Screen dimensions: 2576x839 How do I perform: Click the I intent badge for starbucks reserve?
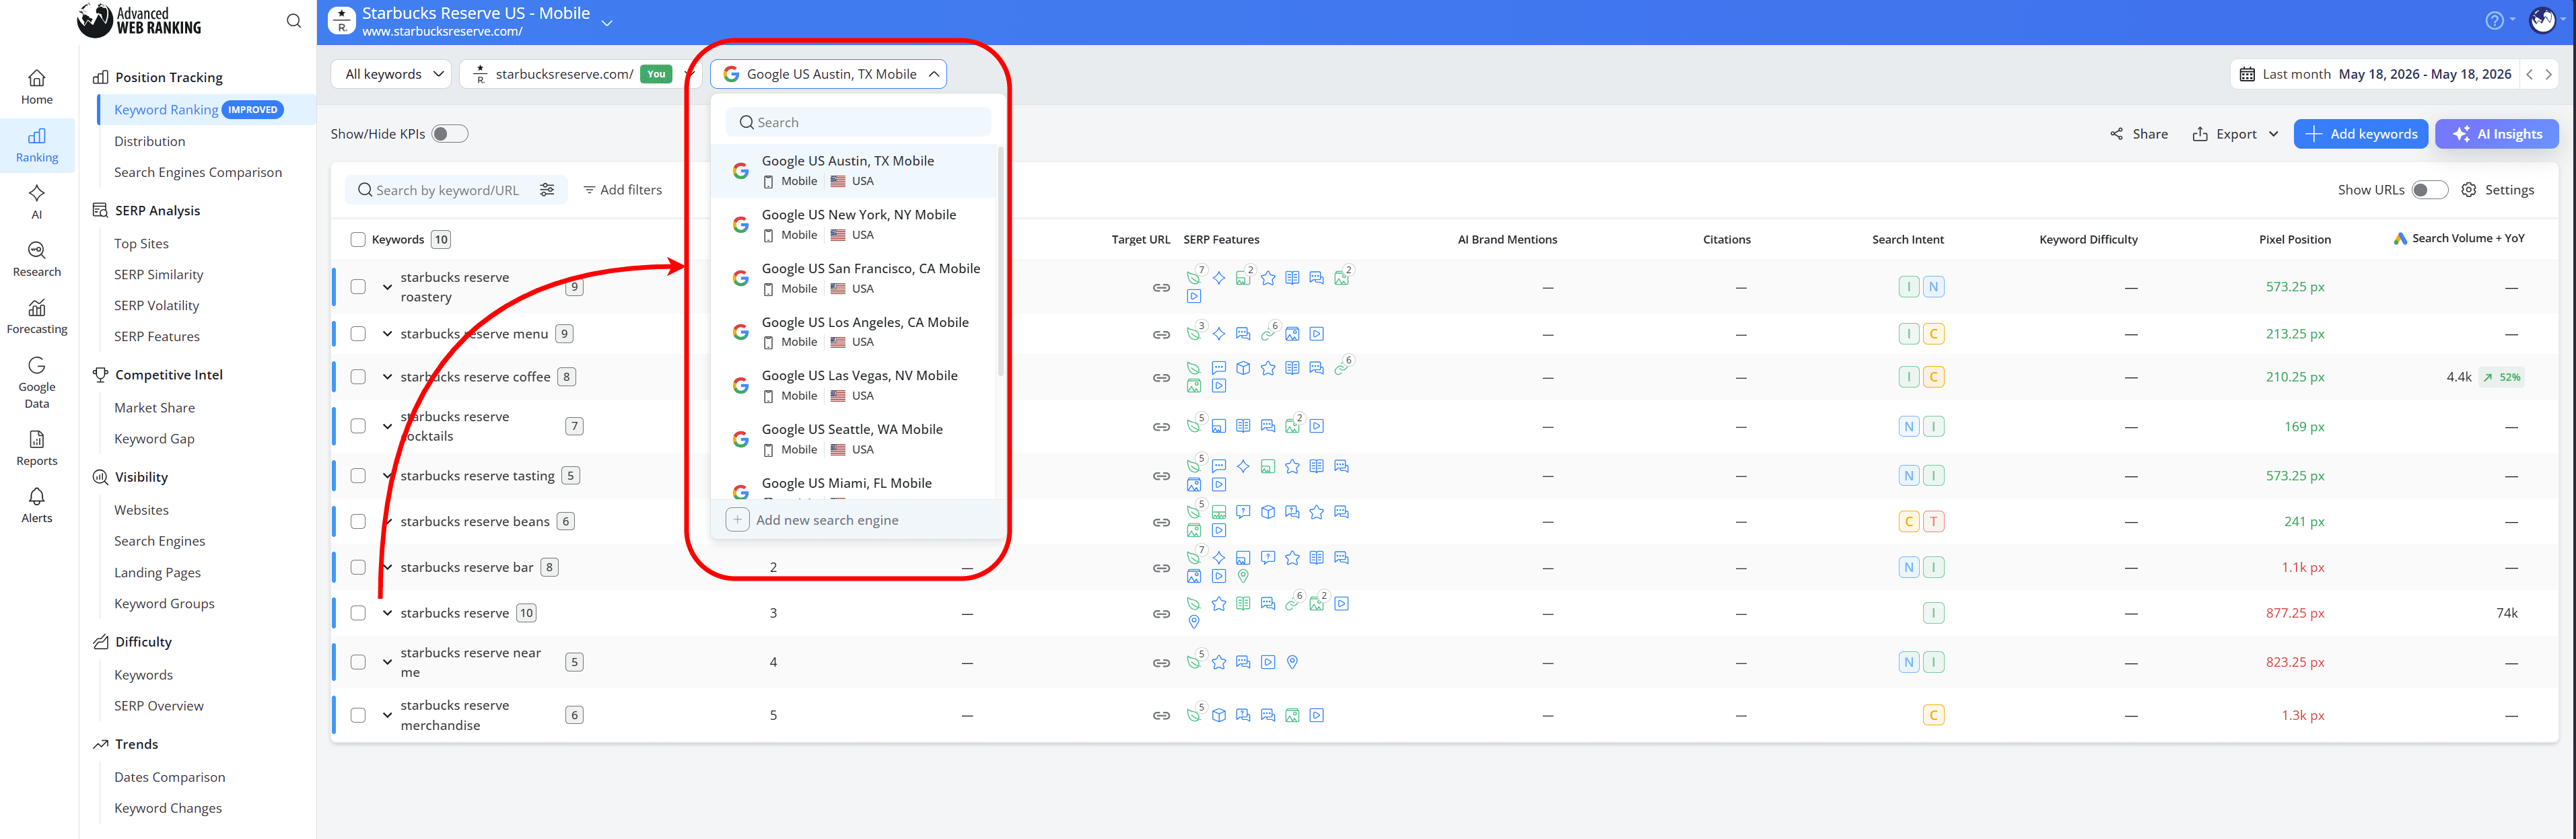coord(1933,613)
